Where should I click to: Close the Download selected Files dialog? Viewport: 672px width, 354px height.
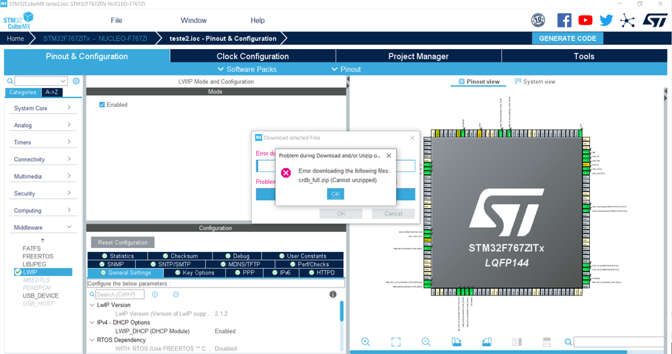[412, 138]
